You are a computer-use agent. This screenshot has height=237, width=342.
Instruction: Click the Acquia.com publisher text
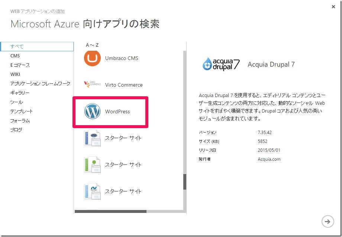(x=269, y=159)
